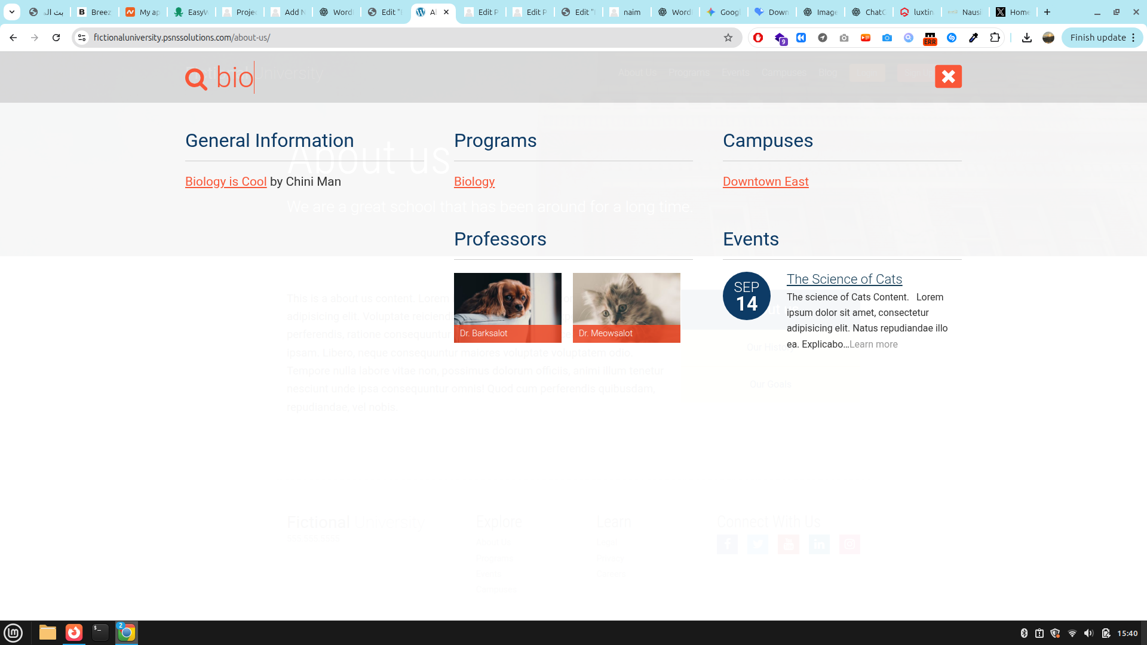The width and height of the screenshot is (1147, 645).
Task: Expand the tab search dropdown arrow
Action: [x=11, y=12]
